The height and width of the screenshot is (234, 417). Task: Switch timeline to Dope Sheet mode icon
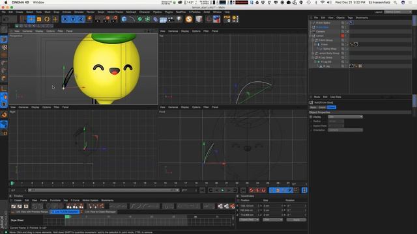point(14,206)
